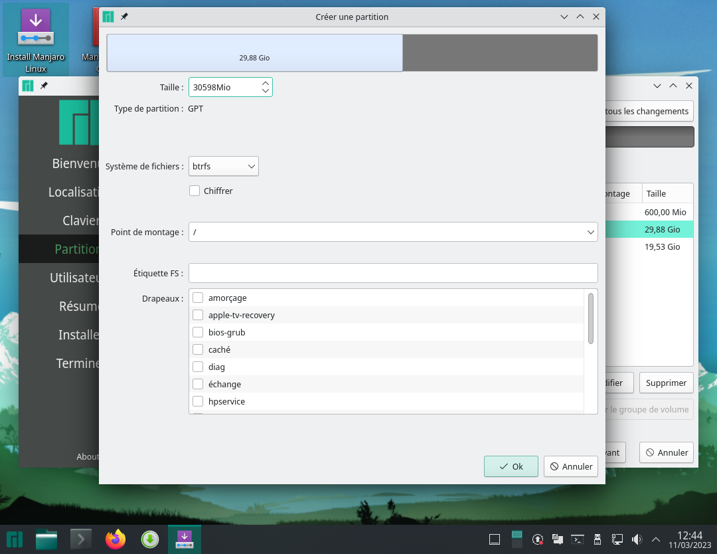Enable the Chiffrer encryption checkbox
717x554 pixels.
pyautogui.click(x=195, y=191)
